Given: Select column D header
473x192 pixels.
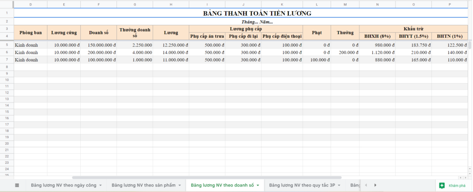Looking at the screenshot, I should (x=30, y=4).
